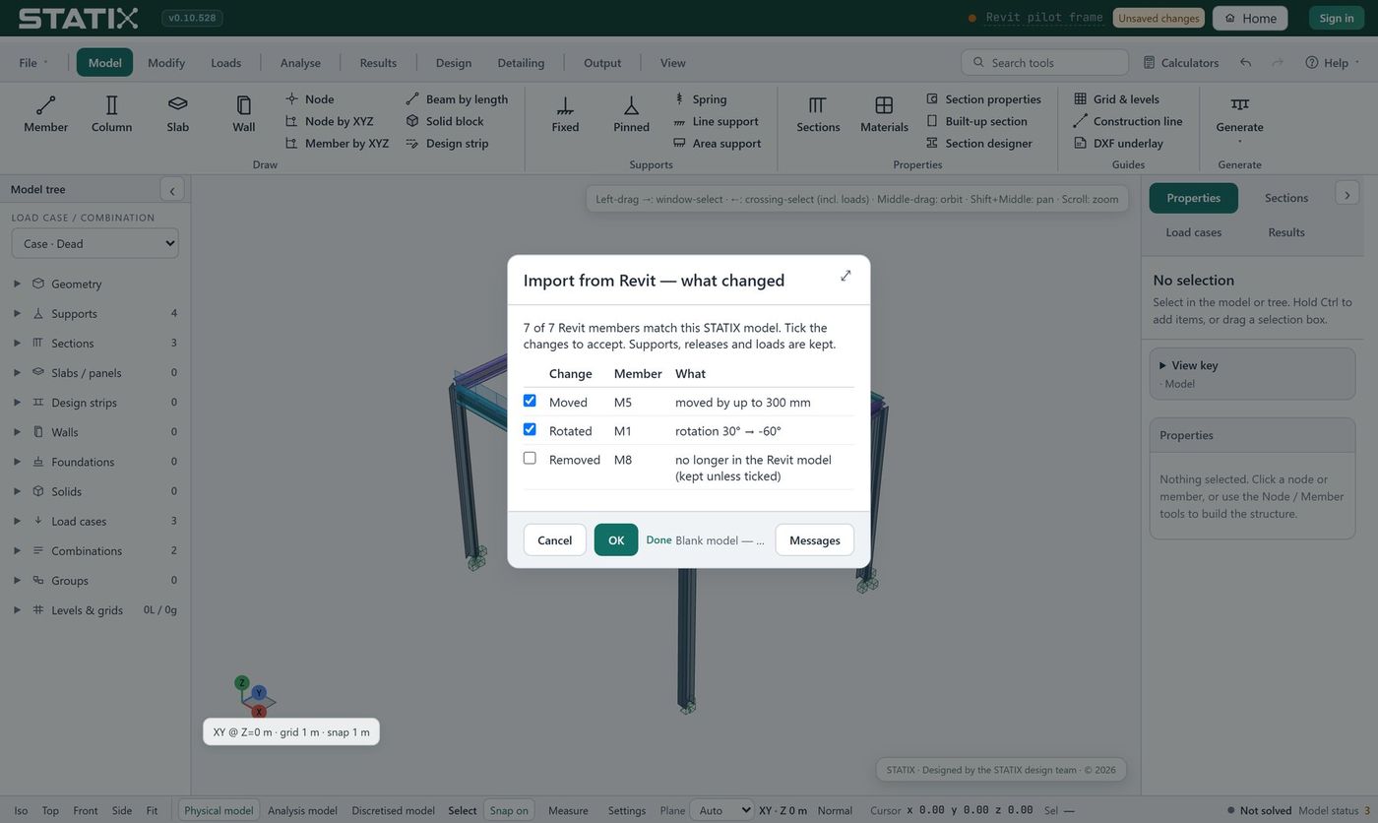Add a Line support
The image size is (1378, 823).
[716, 121]
